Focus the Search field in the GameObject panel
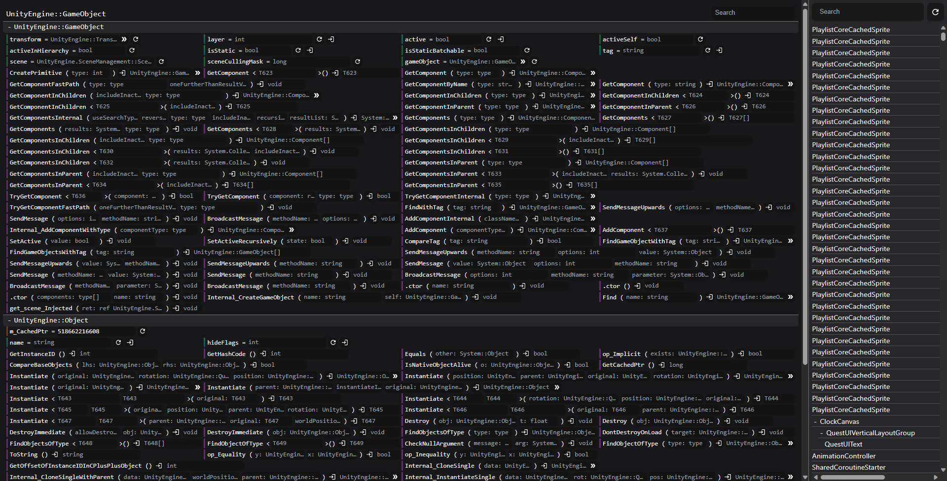947x481 pixels. tap(753, 13)
